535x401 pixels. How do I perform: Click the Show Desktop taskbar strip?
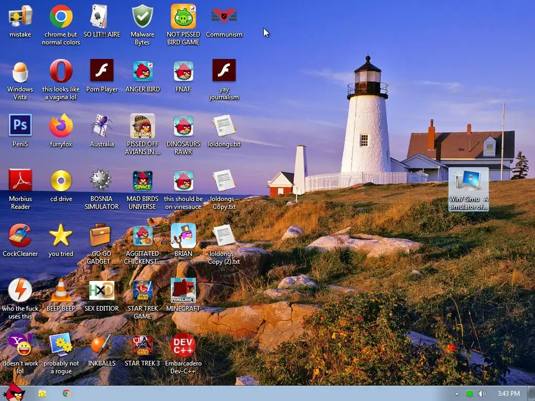coord(531,394)
